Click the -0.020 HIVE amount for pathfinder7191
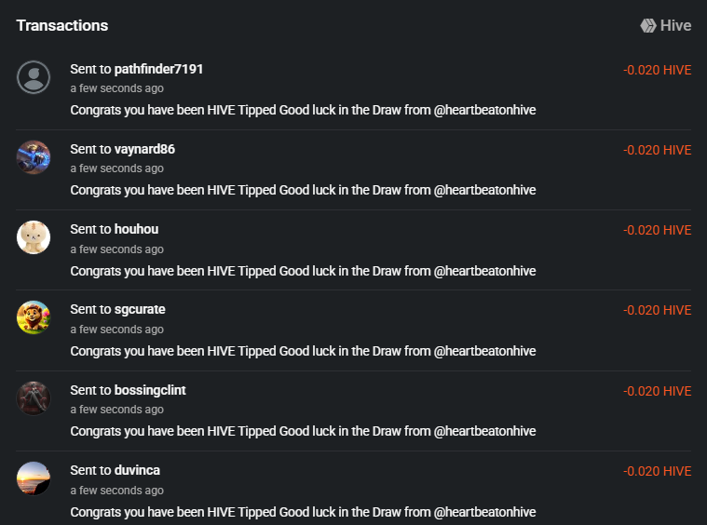 (x=657, y=70)
